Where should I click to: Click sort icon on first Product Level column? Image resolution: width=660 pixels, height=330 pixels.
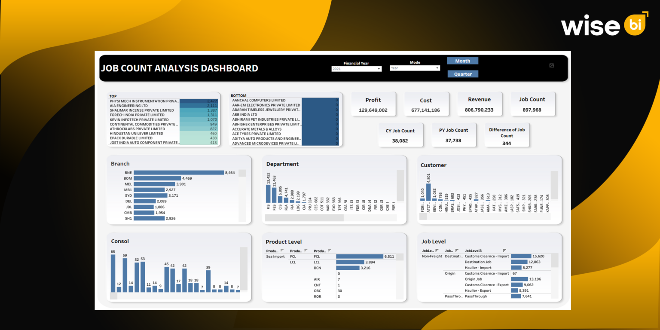(281, 251)
